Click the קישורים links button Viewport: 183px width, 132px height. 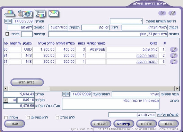tap(124, 123)
